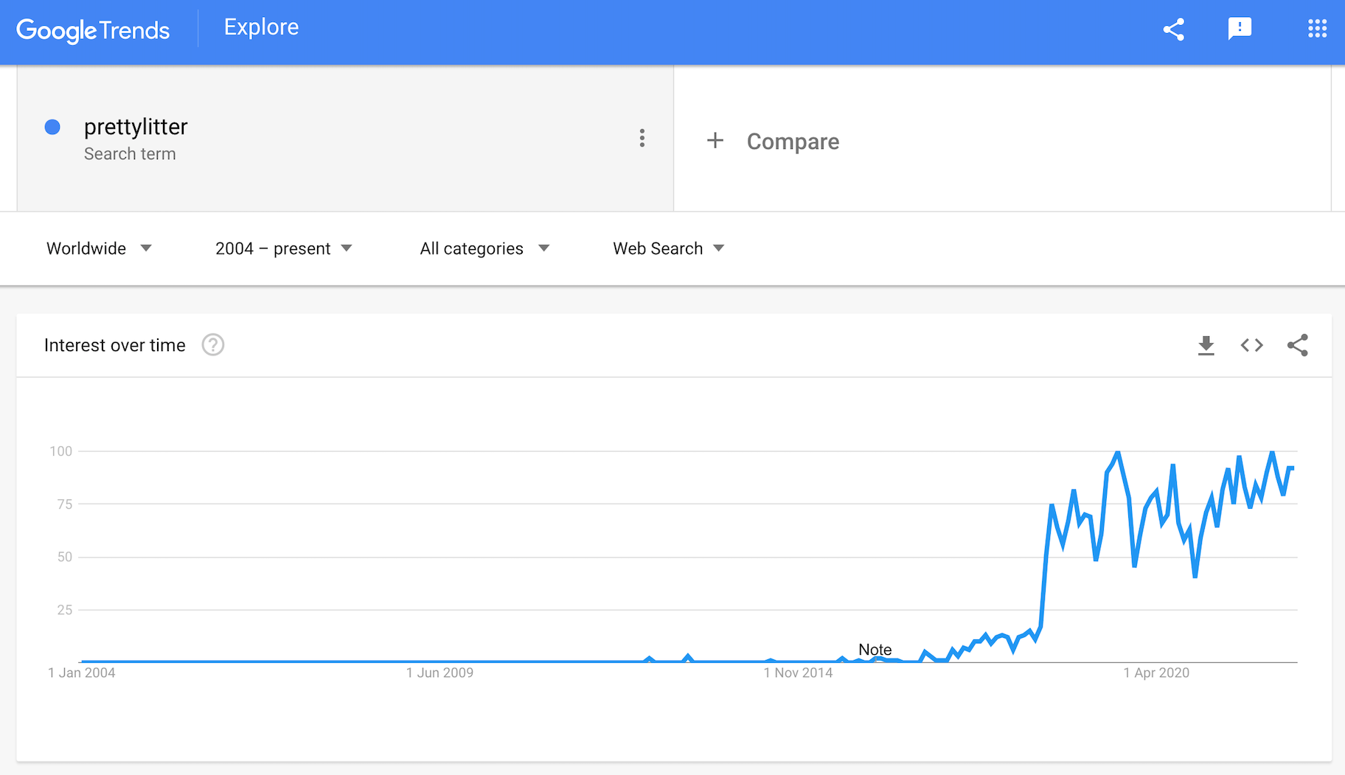Expand the All categories dropdown
This screenshot has height=775, width=1345.
pyautogui.click(x=484, y=249)
